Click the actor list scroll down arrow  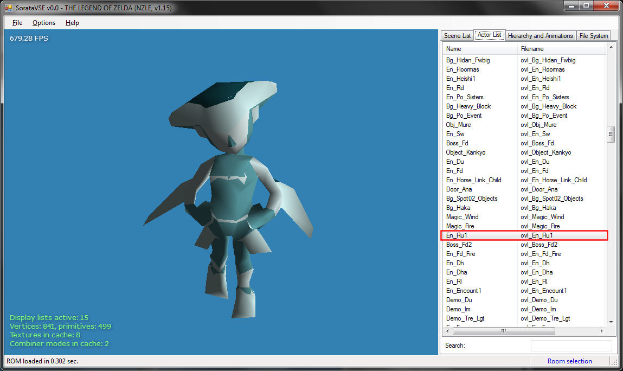pos(611,322)
